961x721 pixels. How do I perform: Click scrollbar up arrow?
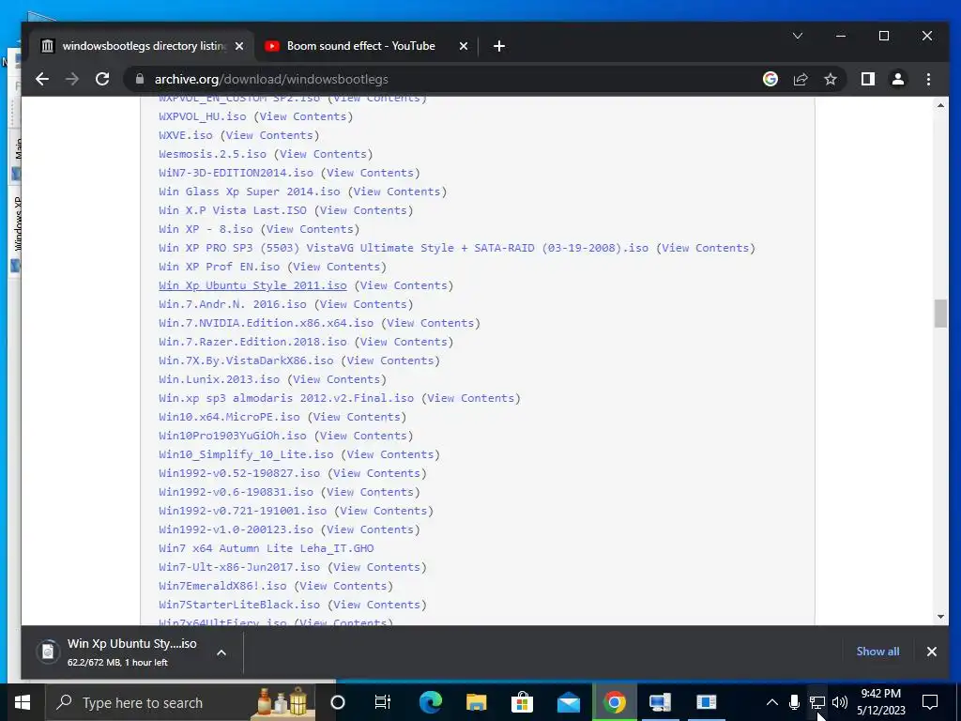[940, 105]
